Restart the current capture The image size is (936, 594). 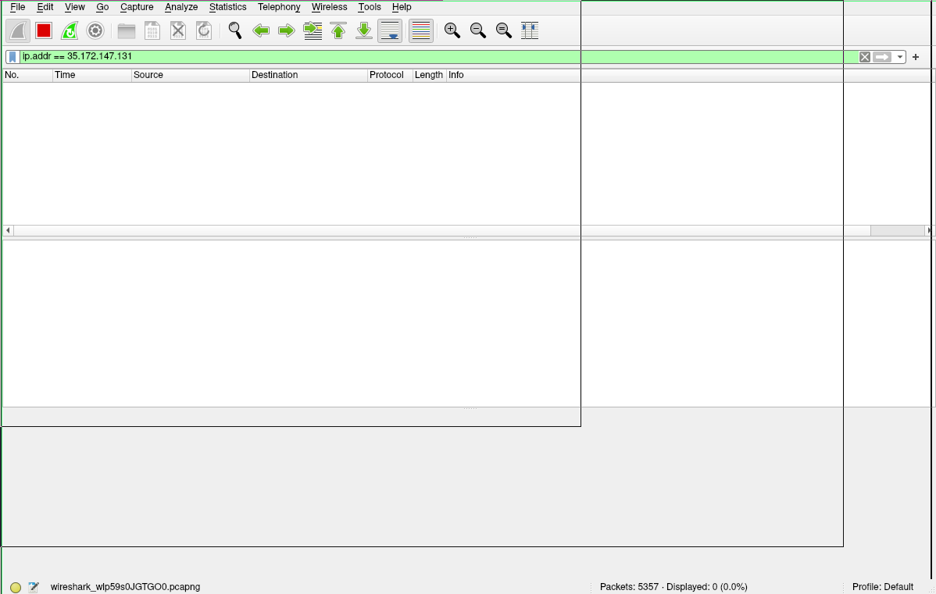[x=70, y=30]
